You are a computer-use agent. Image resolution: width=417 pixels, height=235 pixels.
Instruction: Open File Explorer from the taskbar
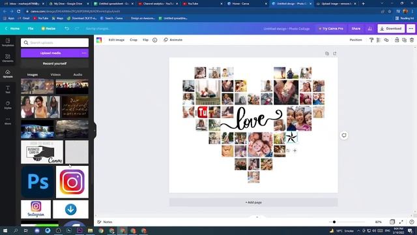90,230
